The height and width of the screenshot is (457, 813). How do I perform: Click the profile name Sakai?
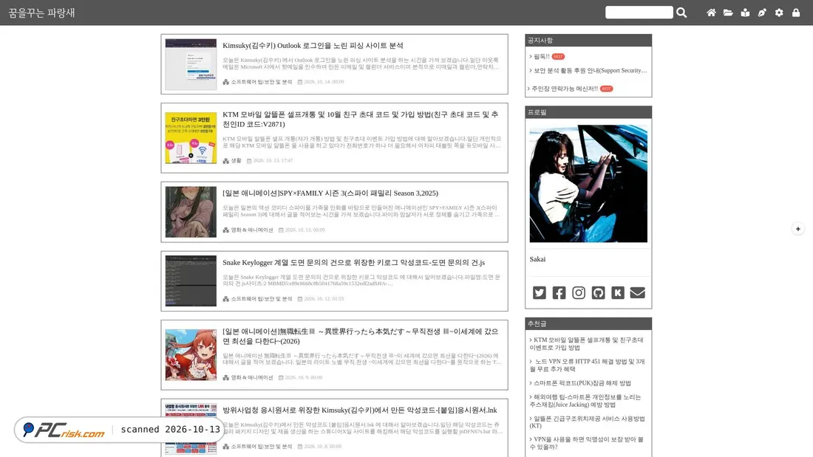click(537, 259)
